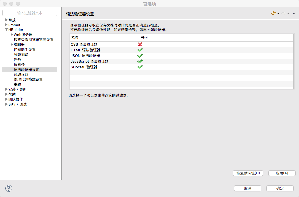Viewport: 299px width, 197px height.
Task: Collapse the HBuilder tree node
Action: coord(6,30)
